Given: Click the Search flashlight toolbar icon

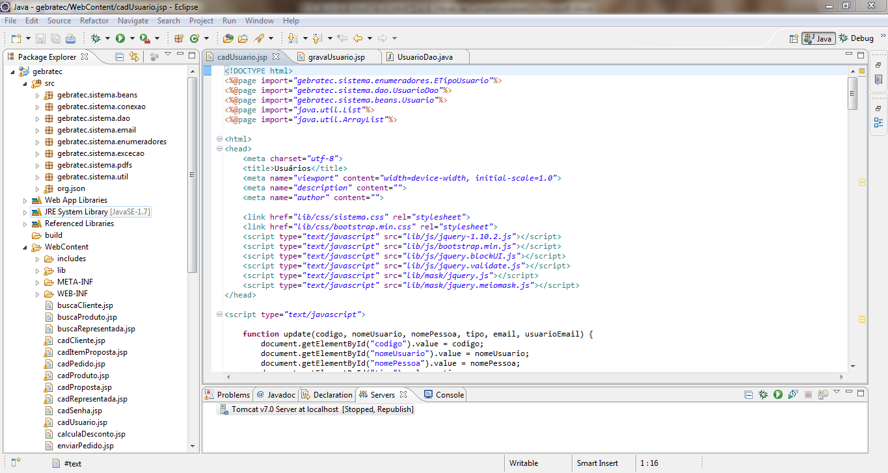Looking at the screenshot, I should 258,38.
